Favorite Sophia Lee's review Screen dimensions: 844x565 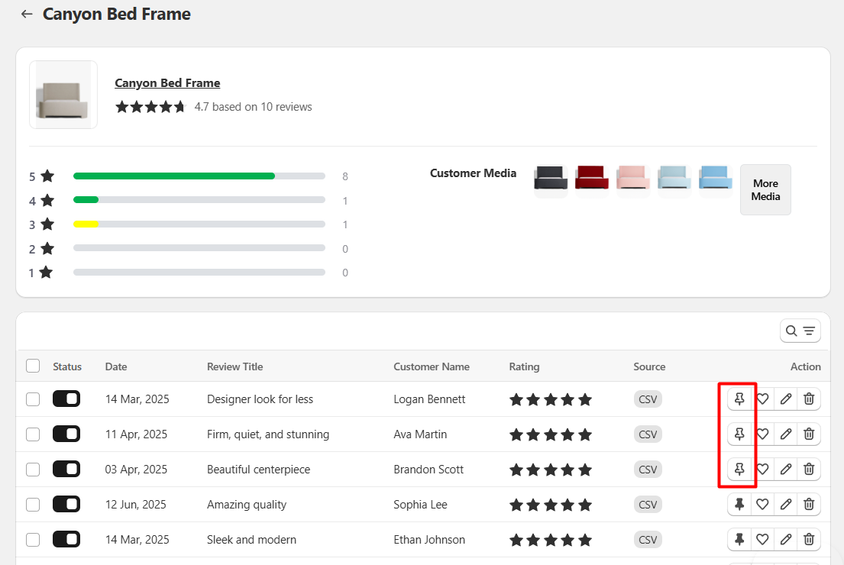[x=762, y=504]
